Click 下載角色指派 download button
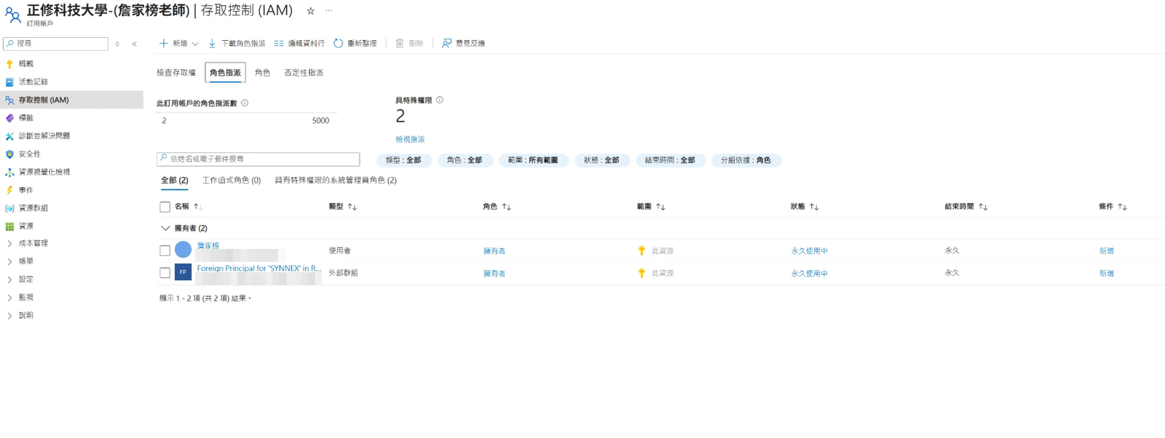The width and height of the screenshot is (1165, 438). click(237, 44)
